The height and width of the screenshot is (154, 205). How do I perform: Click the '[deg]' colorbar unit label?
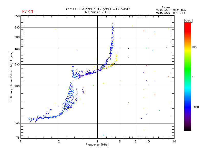click(188, 21)
